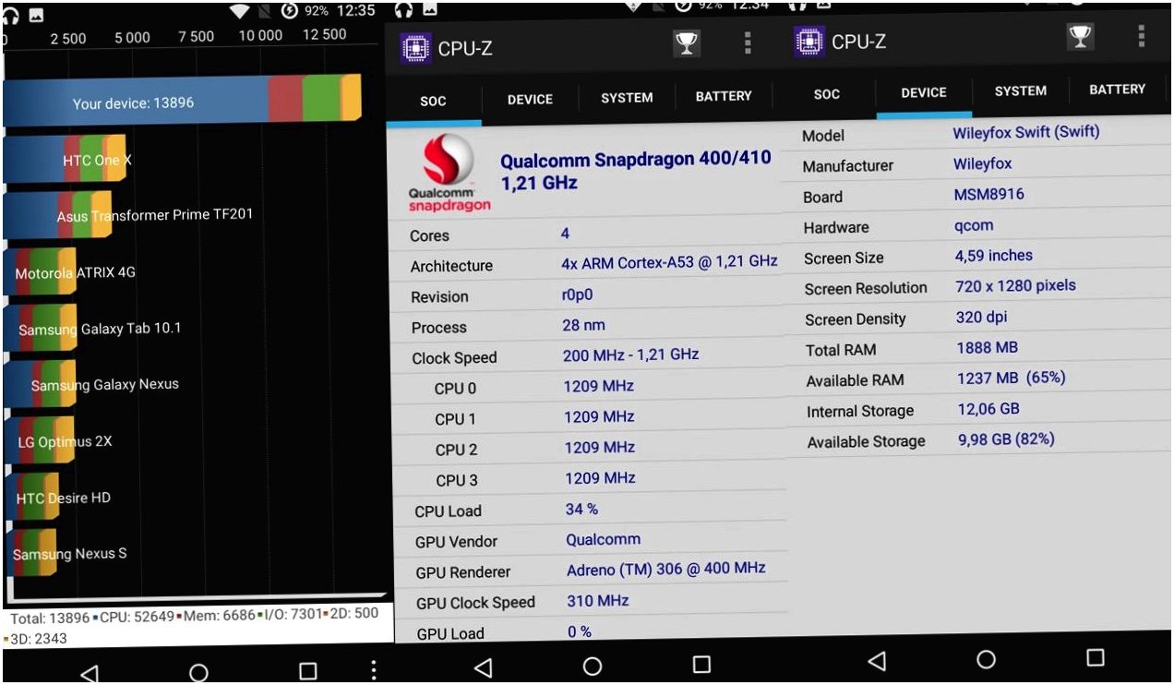Open overflow menu in right CPU-Z panel
The height and width of the screenshot is (685, 1174).
[1142, 36]
